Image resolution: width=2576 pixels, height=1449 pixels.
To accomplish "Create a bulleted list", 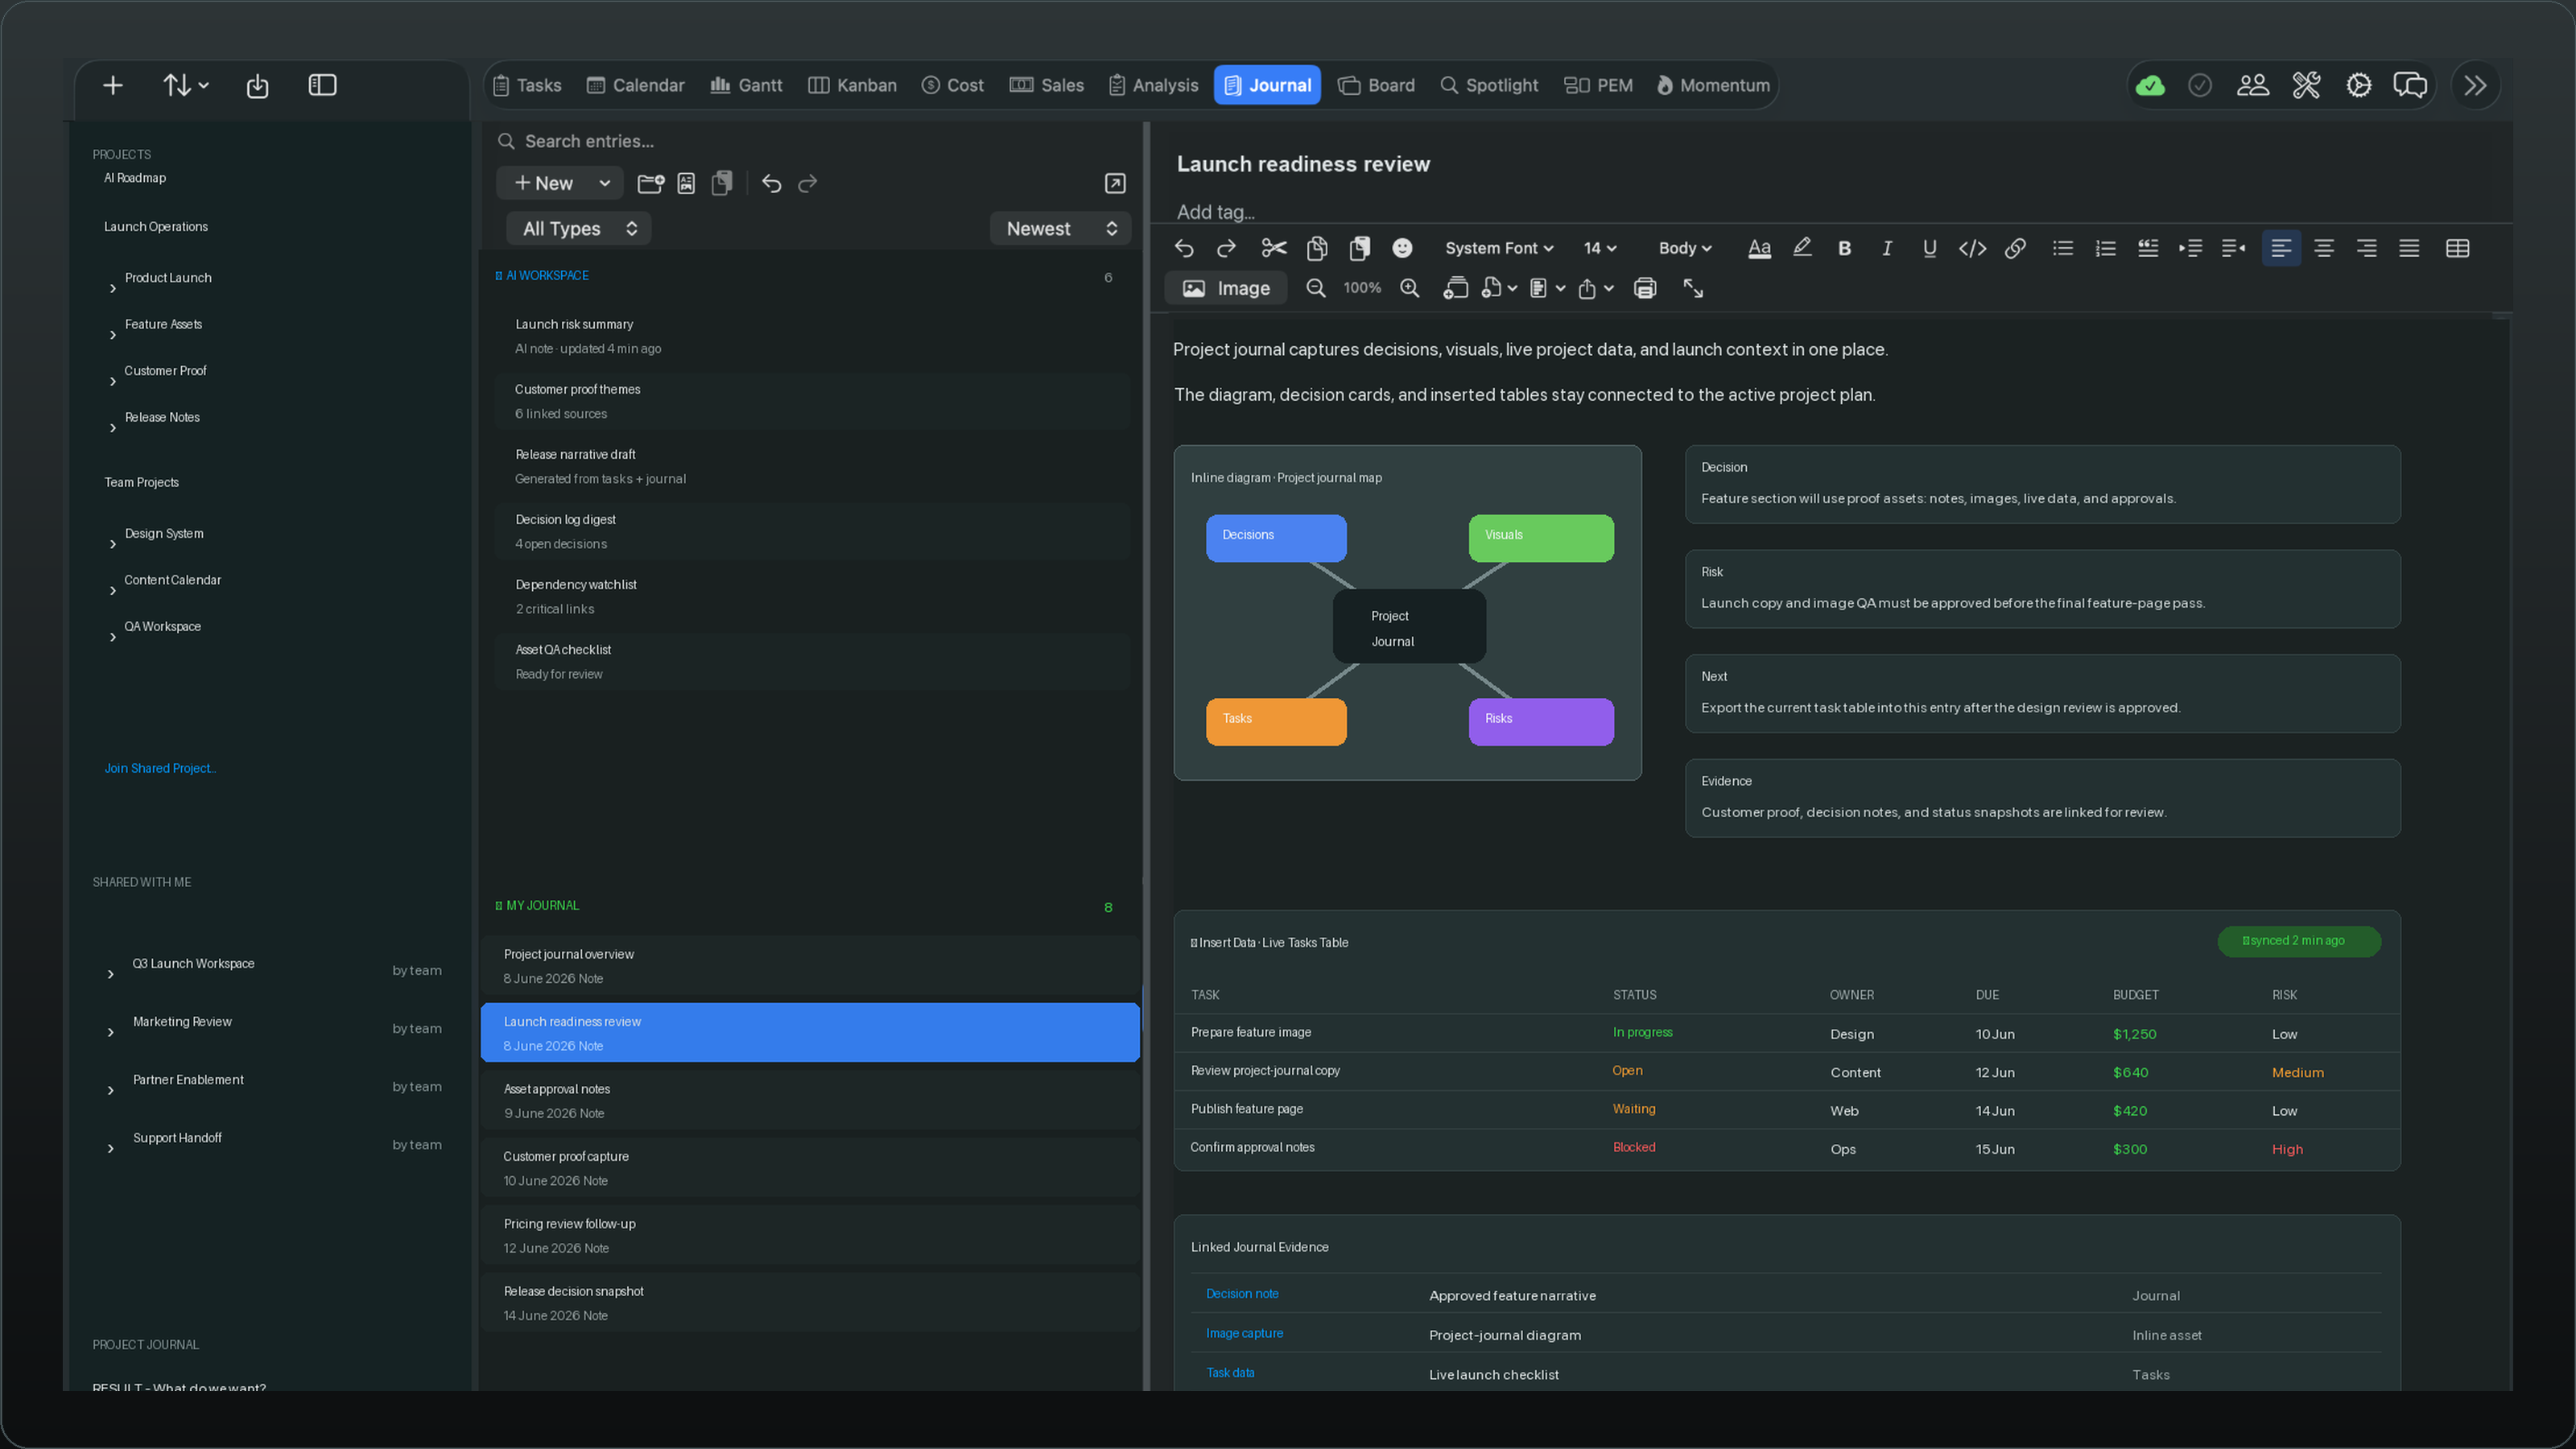I will (x=2062, y=248).
